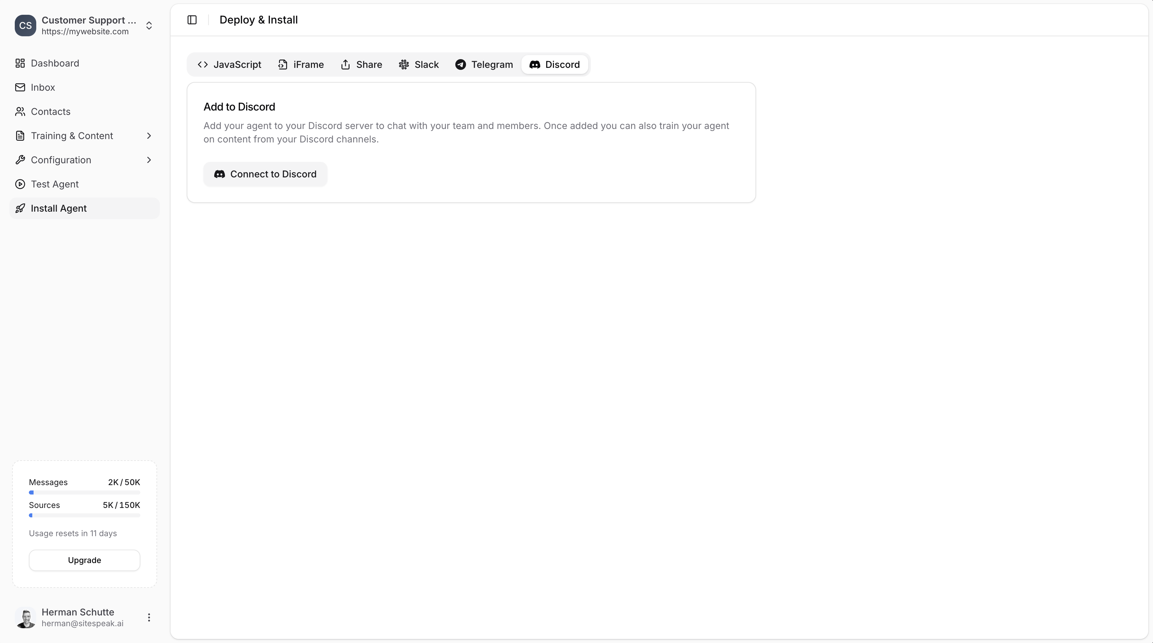Screen dimensions: 1153x643
Task: Click the Discord logo in the tab bar
Action: (535, 65)
